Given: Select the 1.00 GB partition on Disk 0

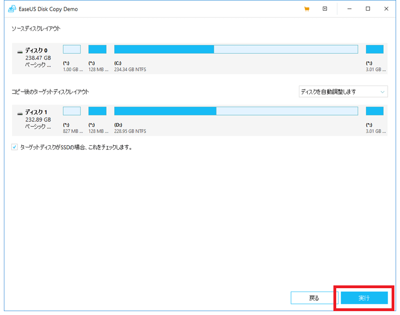Looking at the screenshot, I should 72,49.
